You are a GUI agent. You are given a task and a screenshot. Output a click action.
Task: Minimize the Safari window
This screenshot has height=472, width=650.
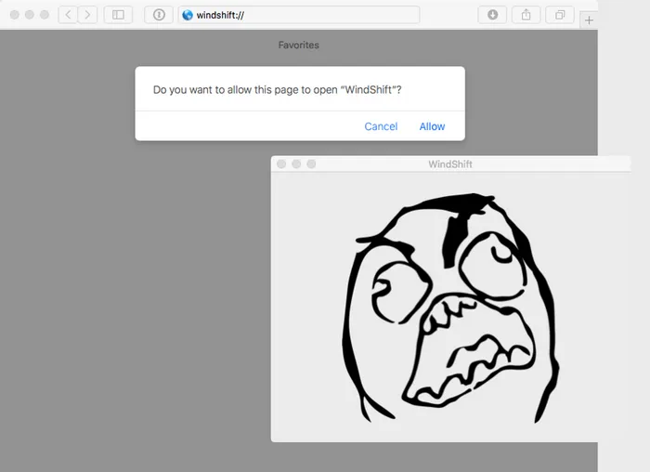29,15
